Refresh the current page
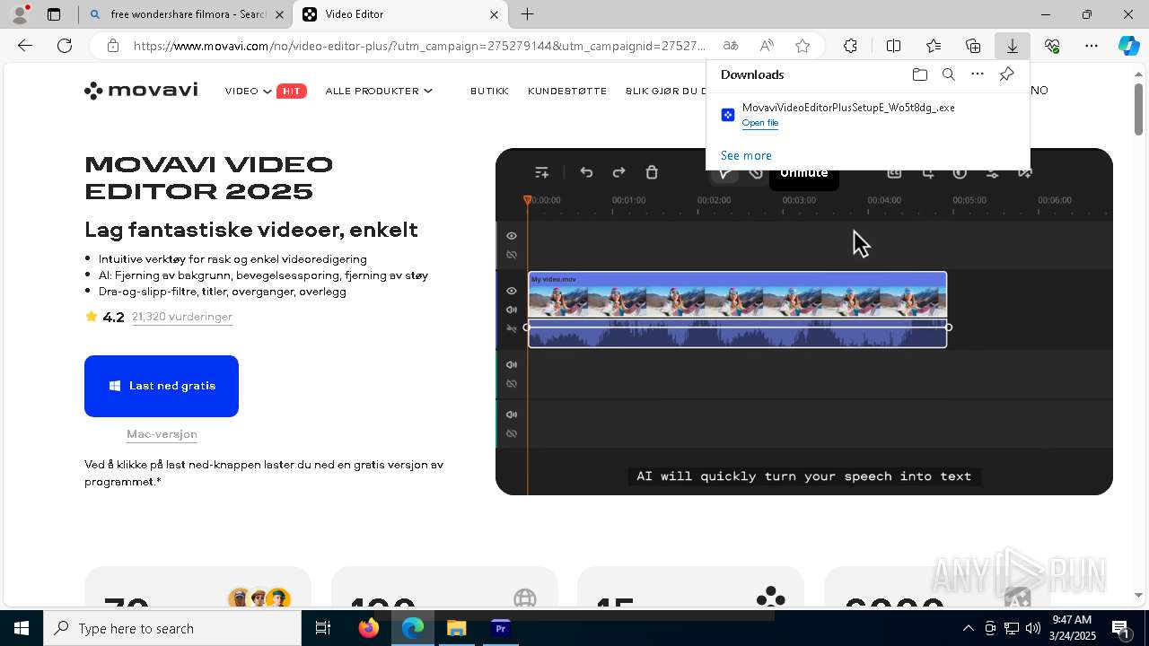The image size is (1149, 646). tap(65, 46)
